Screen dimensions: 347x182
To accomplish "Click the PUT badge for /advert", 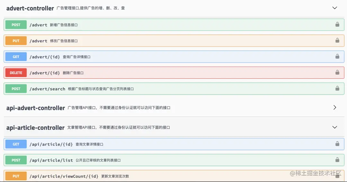I will pos(16,41).
